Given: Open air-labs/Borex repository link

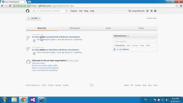Looking at the screenshot, I should point(123,49).
